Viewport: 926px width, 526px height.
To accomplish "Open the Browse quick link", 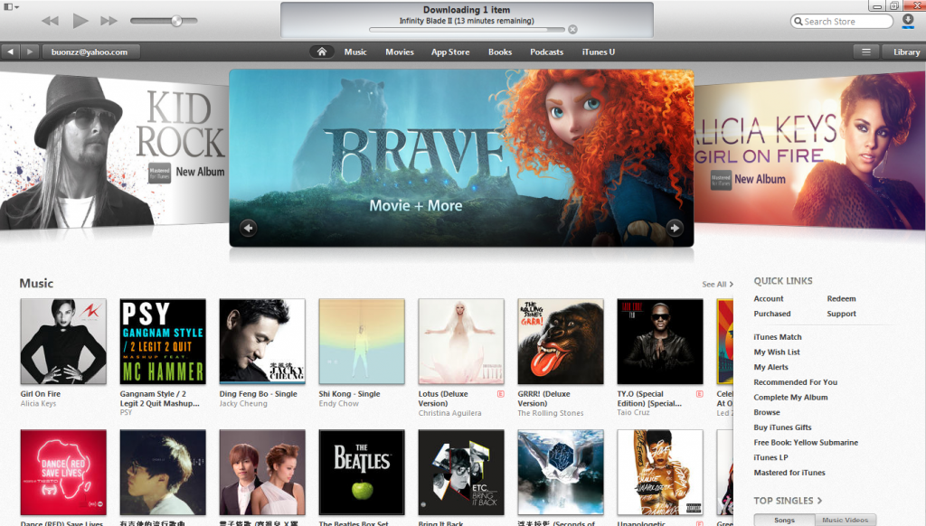I will (767, 413).
